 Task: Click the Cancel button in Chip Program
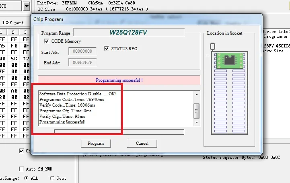[142, 143]
